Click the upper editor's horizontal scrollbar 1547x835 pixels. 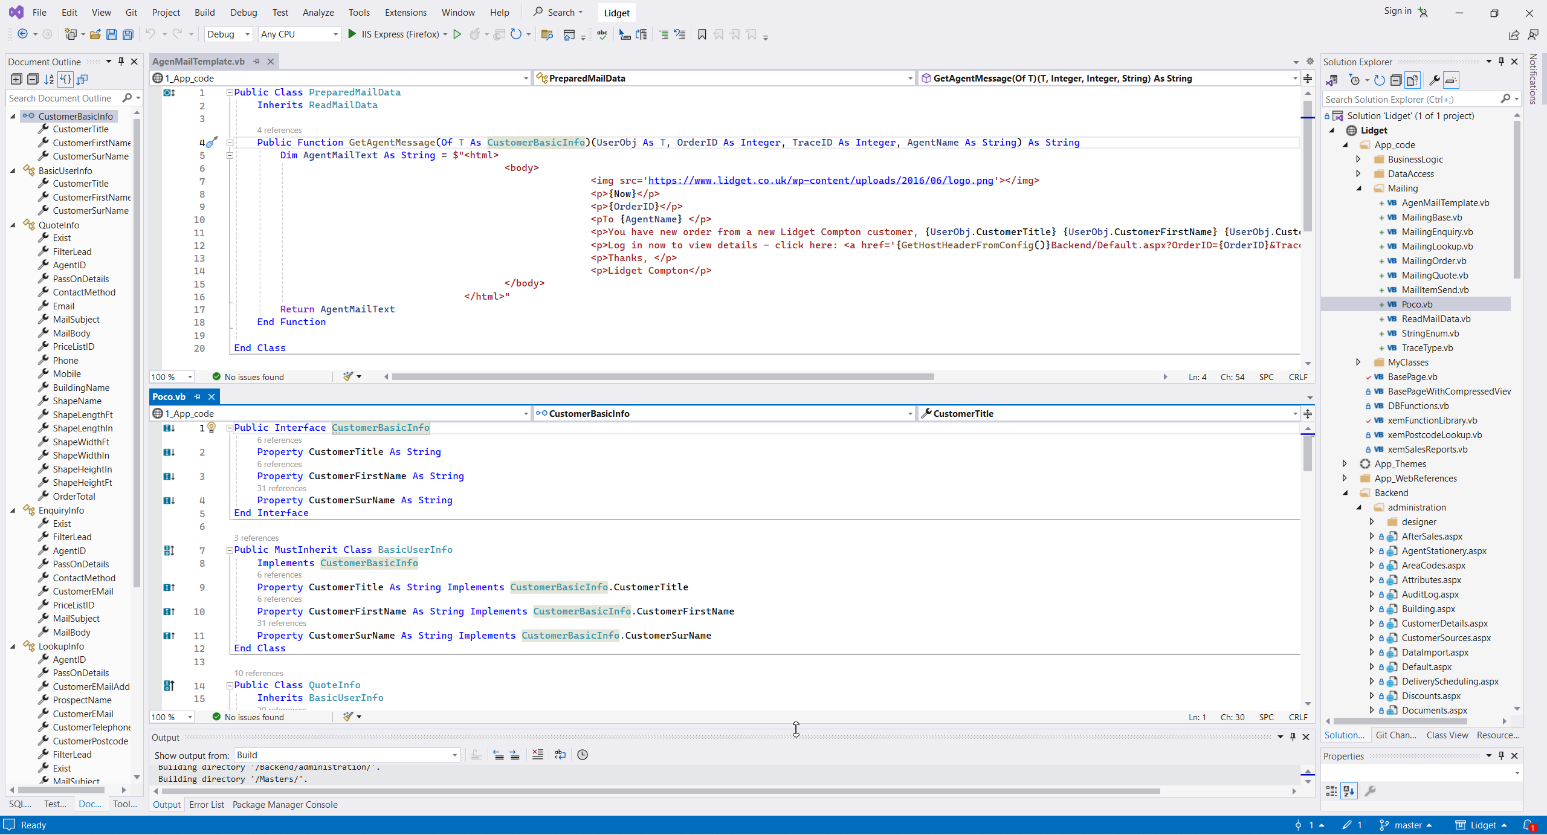tap(662, 377)
